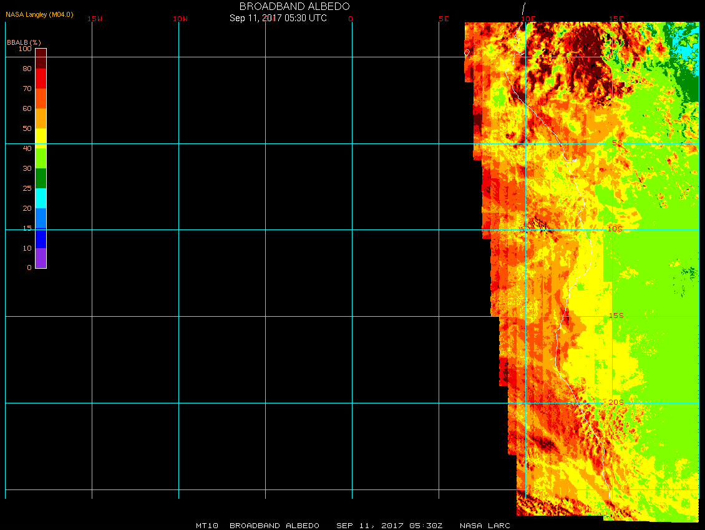This screenshot has height=530, width=705.
Task: Click the light green 30-40% legend swatch
Action: click(x=41, y=158)
